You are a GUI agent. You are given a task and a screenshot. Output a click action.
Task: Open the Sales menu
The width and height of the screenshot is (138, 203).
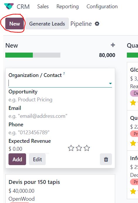(x=43, y=6)
